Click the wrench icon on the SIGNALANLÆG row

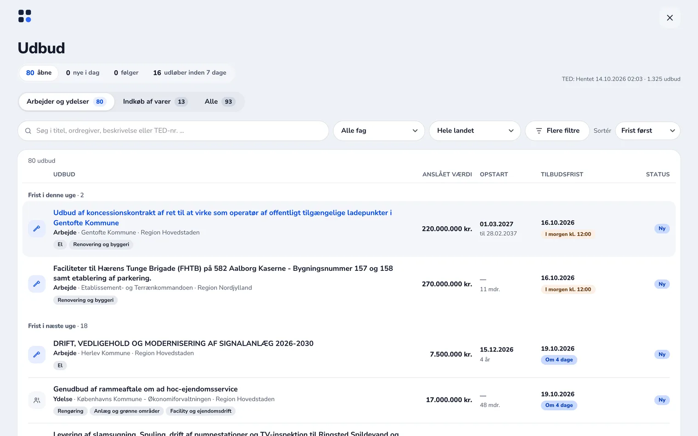pyautogui.click(x=37, y=354)
